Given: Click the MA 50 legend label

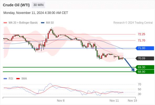Looking at the screenshot, I should (50, 23).
